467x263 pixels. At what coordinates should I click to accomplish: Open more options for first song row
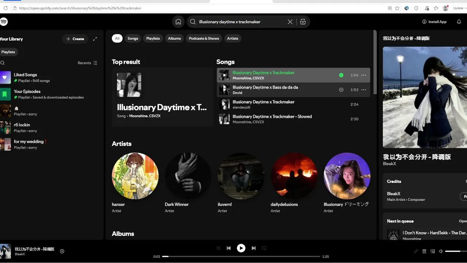pos(363,75)
